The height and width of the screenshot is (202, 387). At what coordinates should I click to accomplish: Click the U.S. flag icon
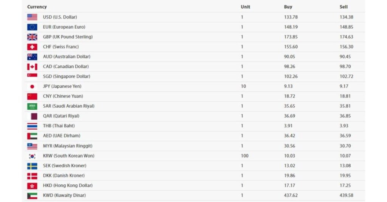32,17
